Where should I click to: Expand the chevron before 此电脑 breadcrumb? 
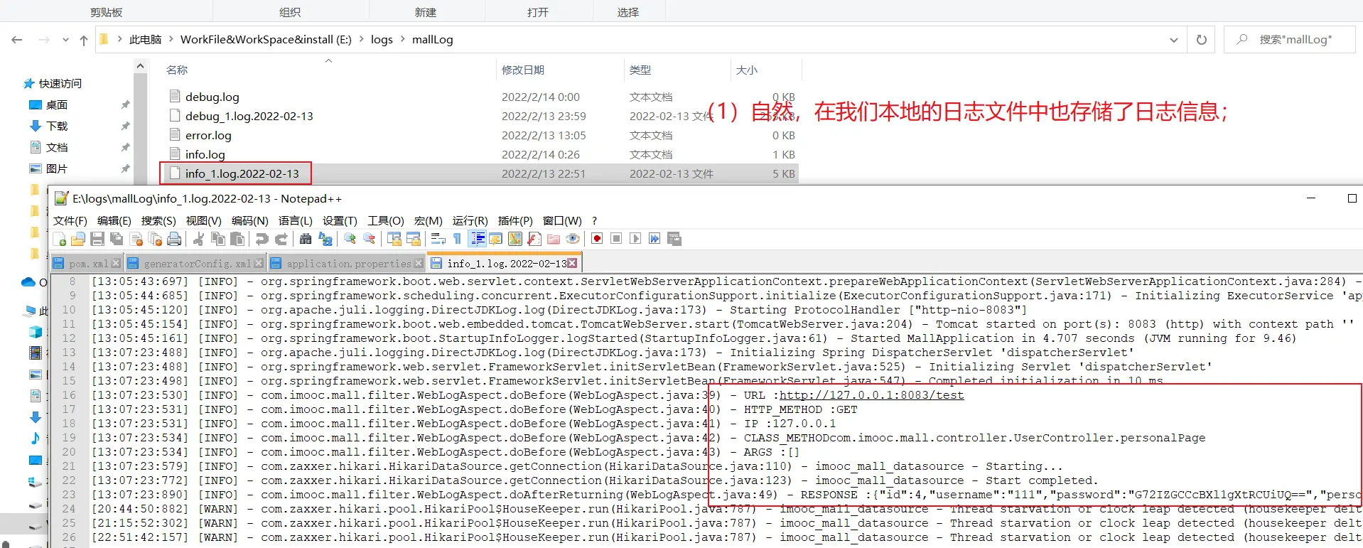pos(119,40)
